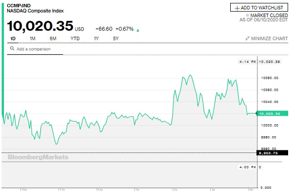Click the Market Closed status text

click(269, 15)
